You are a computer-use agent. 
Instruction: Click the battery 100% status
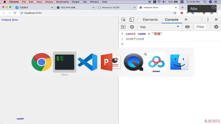(x=173, y=2)
